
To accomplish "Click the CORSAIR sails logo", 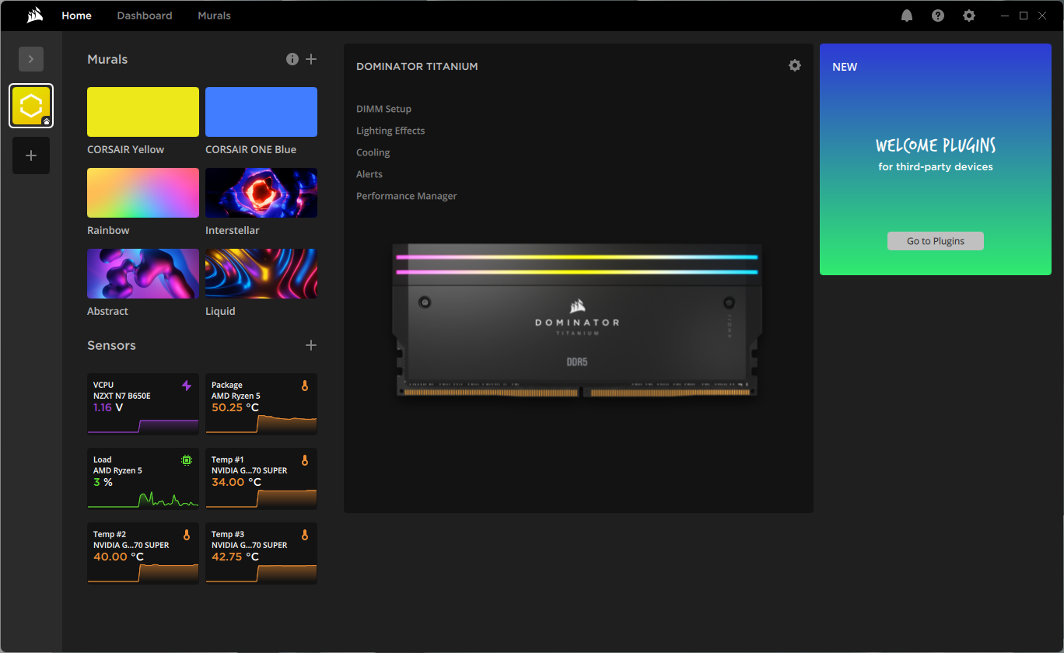I will pos(34,16).
